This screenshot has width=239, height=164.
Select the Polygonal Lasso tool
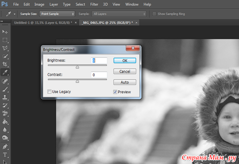tap(5, 48)
